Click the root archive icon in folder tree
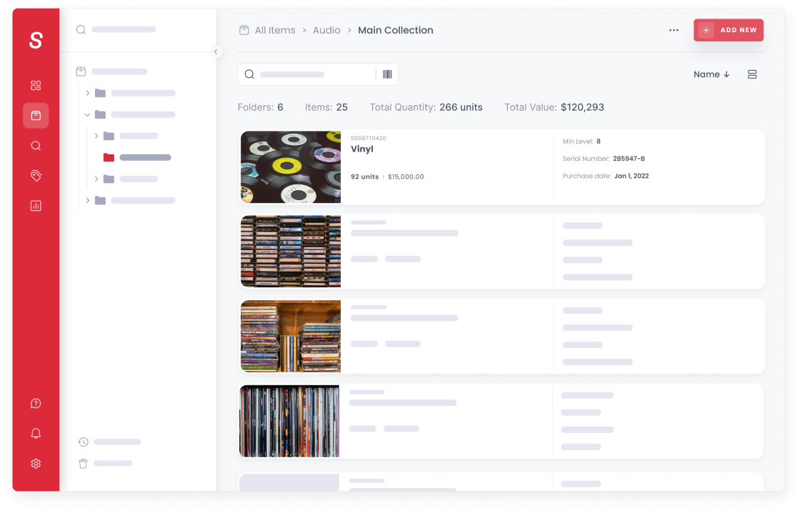 81,71
